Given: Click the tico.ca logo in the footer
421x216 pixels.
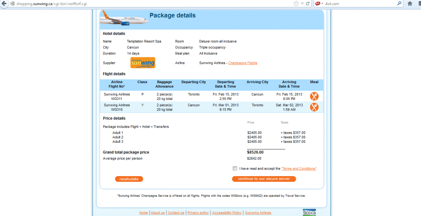Looking at the screenshot, I should (x=309, y=212).
